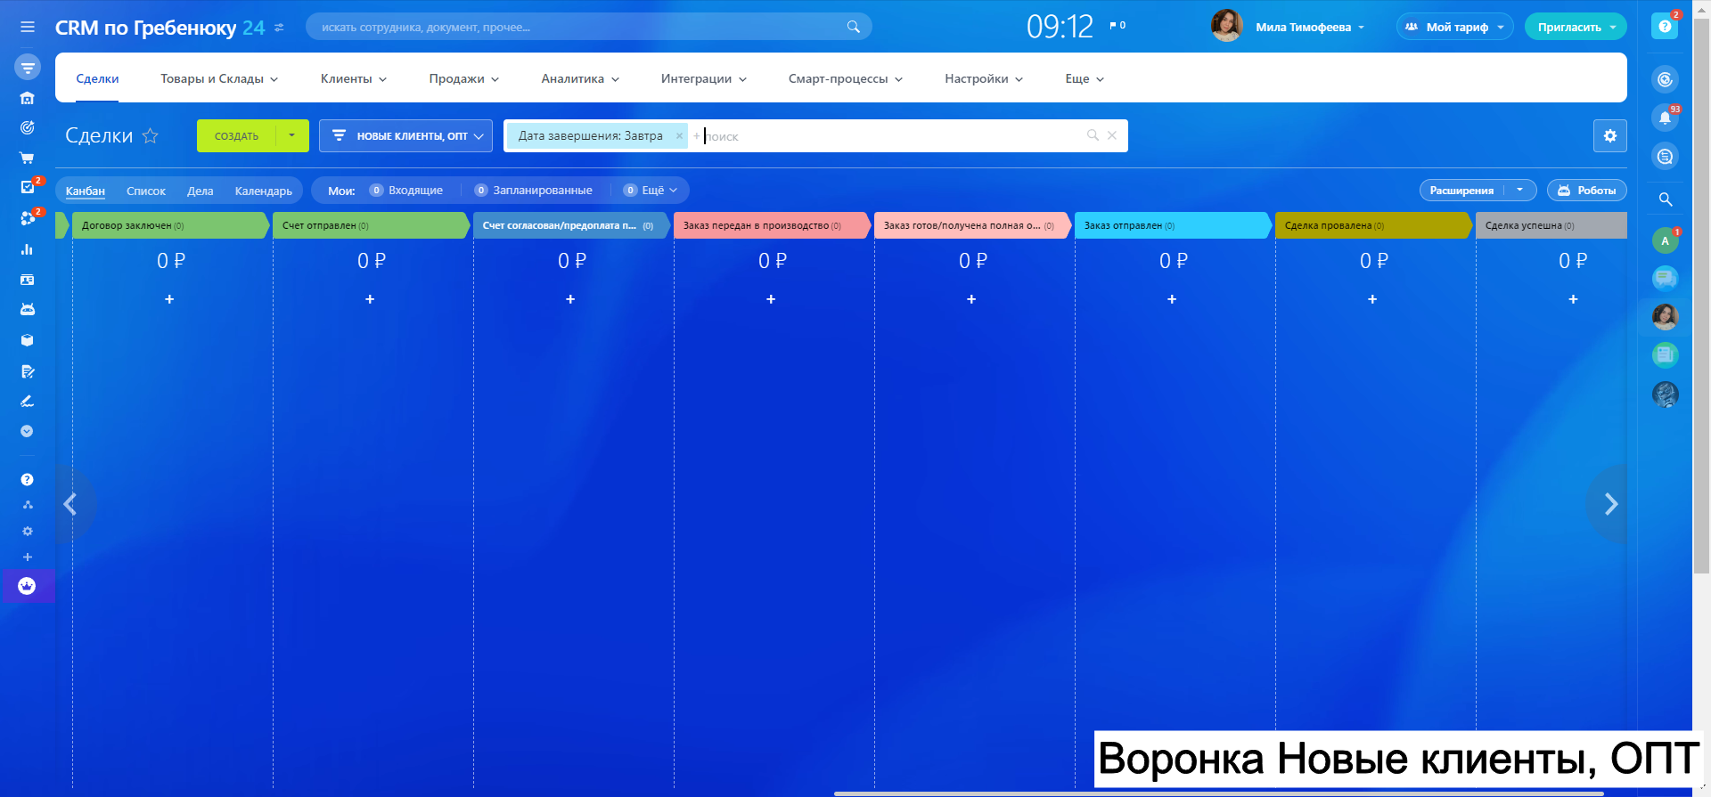Screen dimensions: 1711x797
Task: Open tasks checkbox icon with badge 2
Action: point(28,187)
